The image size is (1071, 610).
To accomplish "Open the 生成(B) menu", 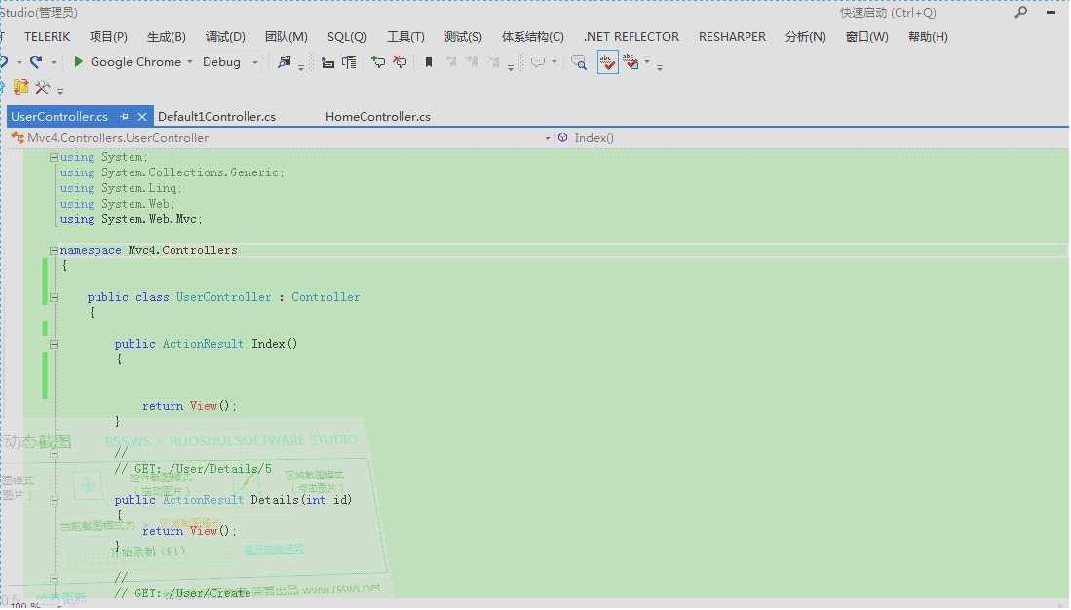I will [x=166, y=37].
